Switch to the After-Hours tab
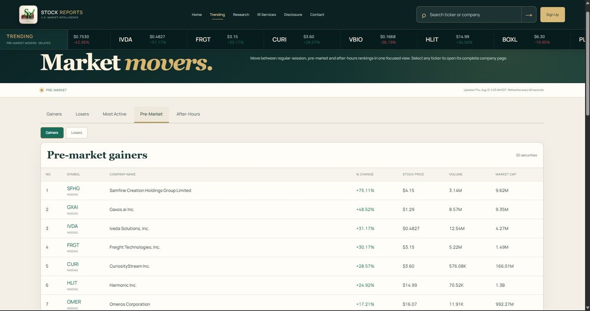The height and width of the screenshot is (311, 590). pyautogui.click(x=188, y=114)
